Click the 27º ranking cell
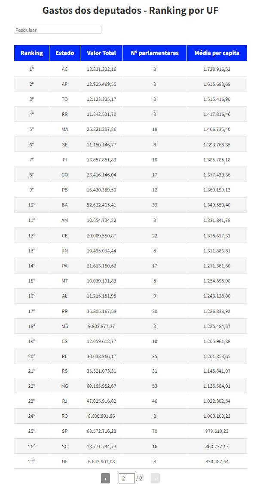 [x=32, y=462]
